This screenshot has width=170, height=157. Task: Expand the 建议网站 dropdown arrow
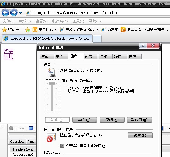click(x=56, y=29)
